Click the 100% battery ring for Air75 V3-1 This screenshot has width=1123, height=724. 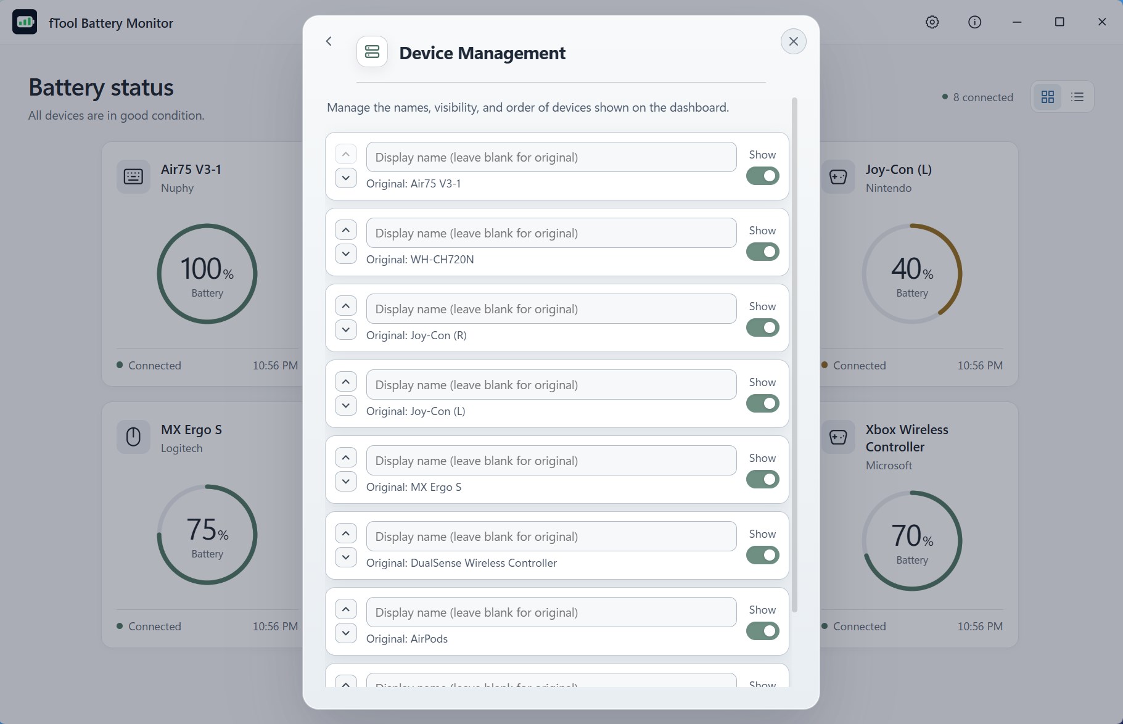pyautogui.click(x=207, y=274)
